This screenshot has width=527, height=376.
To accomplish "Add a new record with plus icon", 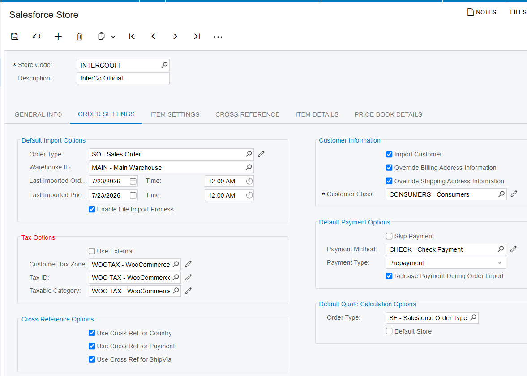I will click(58, 36).
